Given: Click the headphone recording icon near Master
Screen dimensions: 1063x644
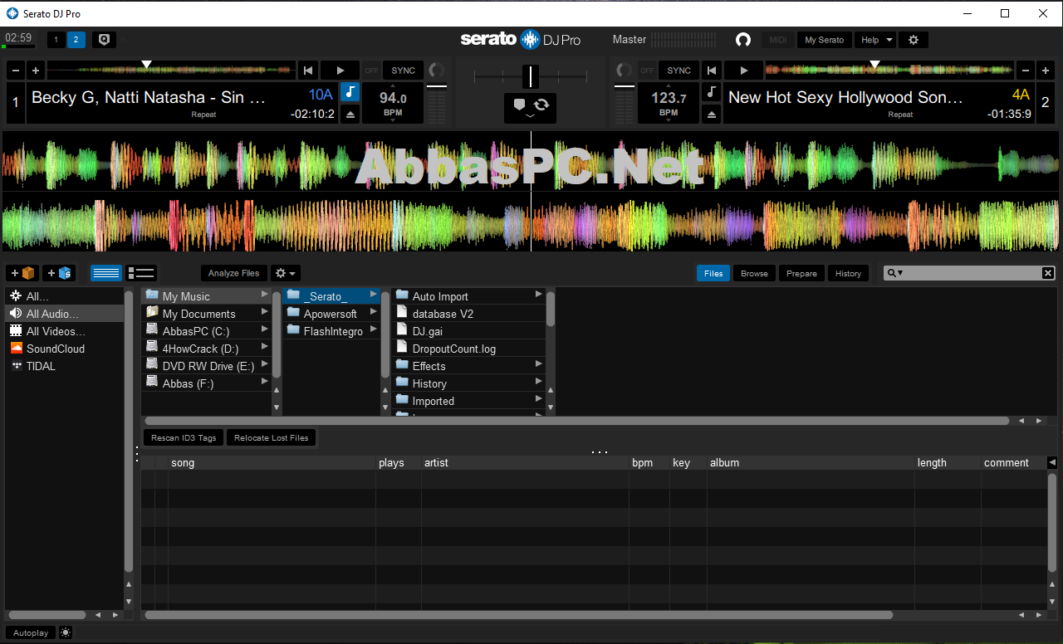Looking at the screenshot, I should click(743, 40).
